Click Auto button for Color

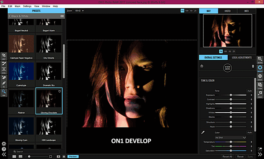click(x=250, y=132)
